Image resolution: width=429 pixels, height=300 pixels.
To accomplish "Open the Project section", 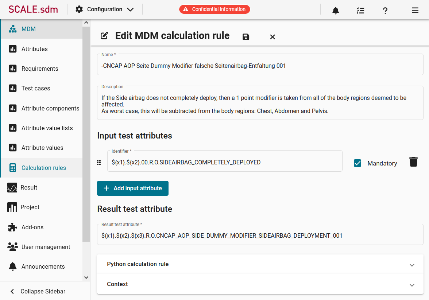I will point(42,207).
